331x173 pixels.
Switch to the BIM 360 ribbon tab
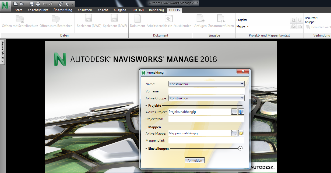[x=138, y=10]
